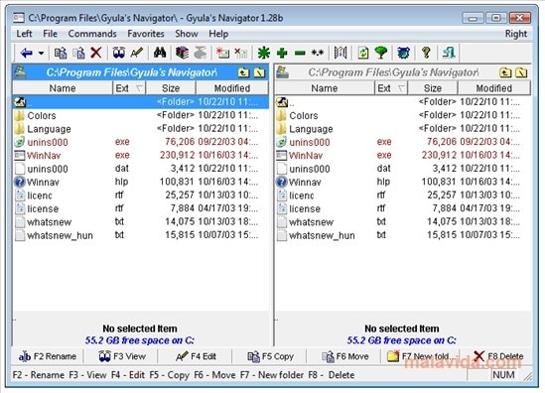Screen dimensions: 545x393
Task: Click the Exit door toolbar icon
Action: [x=449, y=54]
